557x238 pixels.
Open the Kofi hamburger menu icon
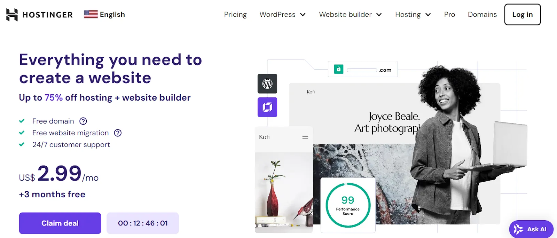tap(305, 137)
